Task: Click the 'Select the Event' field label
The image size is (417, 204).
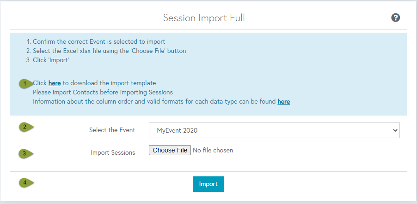Action: pyautogui.click(x=112, y=130)
